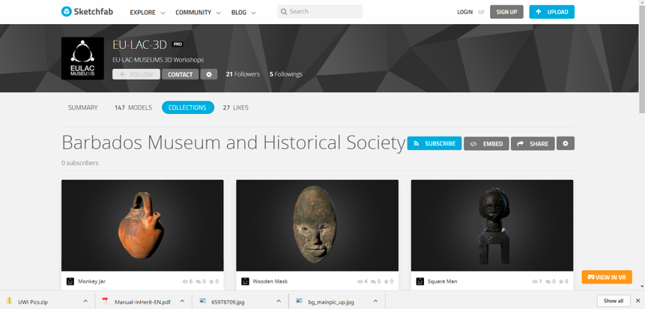Open the EU-LAC Museums profile avatar
645x309 pixels.
coord(82,58)
